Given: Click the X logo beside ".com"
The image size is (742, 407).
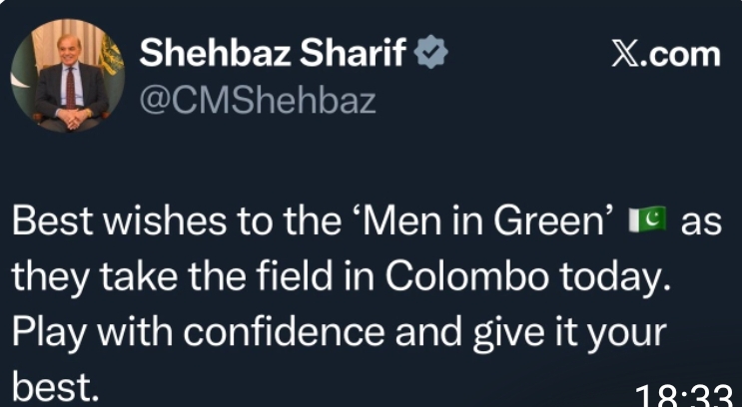Looking at the screenshot, I should tap(626, 54).
